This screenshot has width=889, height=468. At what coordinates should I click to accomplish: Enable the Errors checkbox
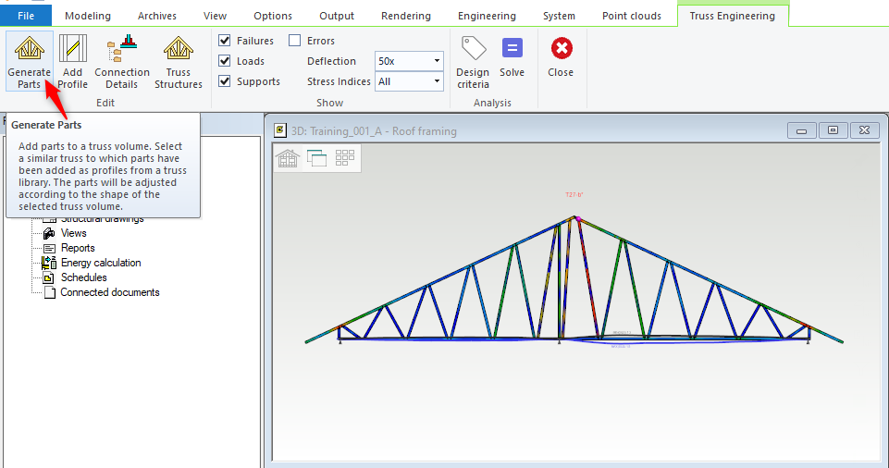295,41
